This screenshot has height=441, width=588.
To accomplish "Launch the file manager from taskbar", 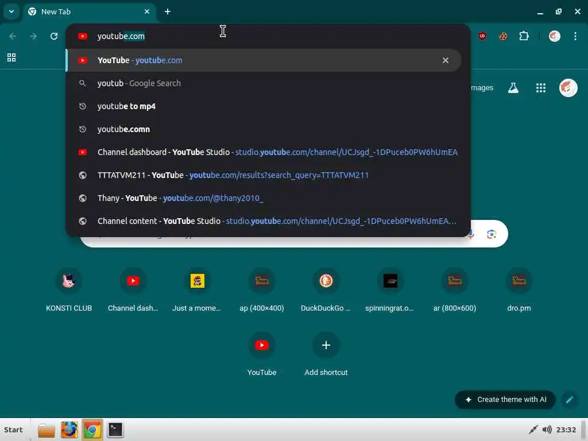I will [x=47, y=430].
